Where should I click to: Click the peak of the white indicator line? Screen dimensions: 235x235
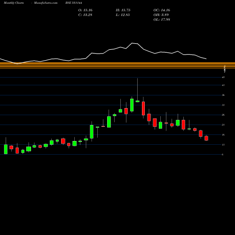click(133, 43)
